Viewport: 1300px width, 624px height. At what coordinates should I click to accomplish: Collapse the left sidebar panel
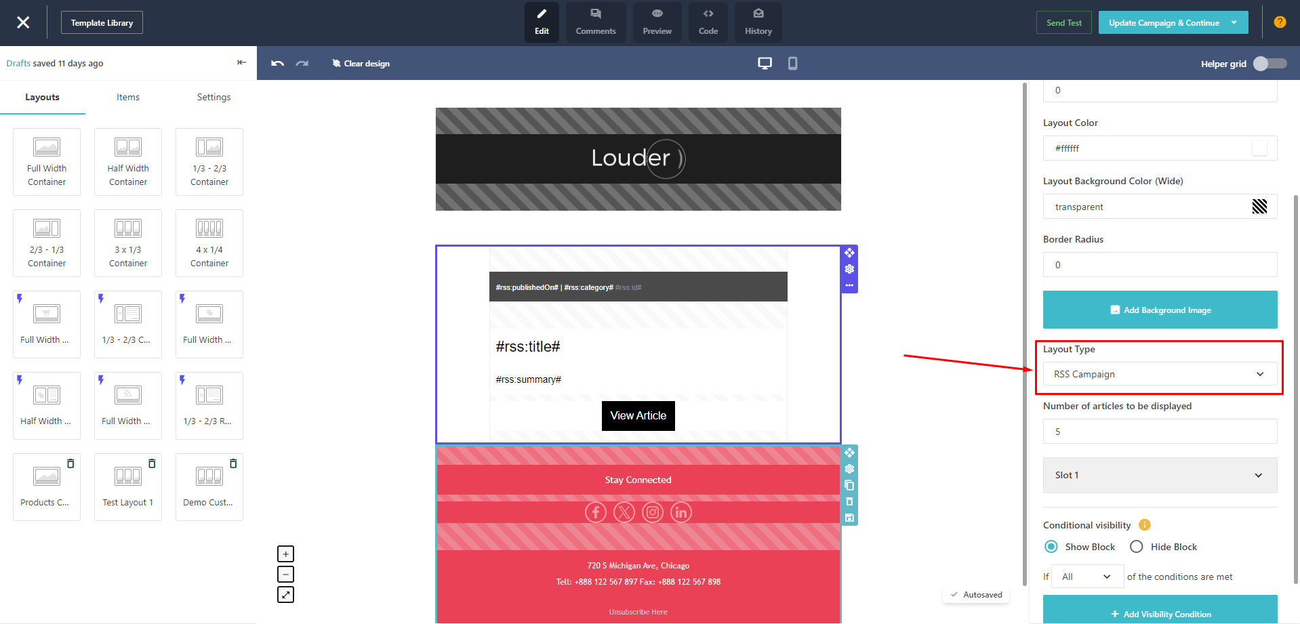coord(241,62)
